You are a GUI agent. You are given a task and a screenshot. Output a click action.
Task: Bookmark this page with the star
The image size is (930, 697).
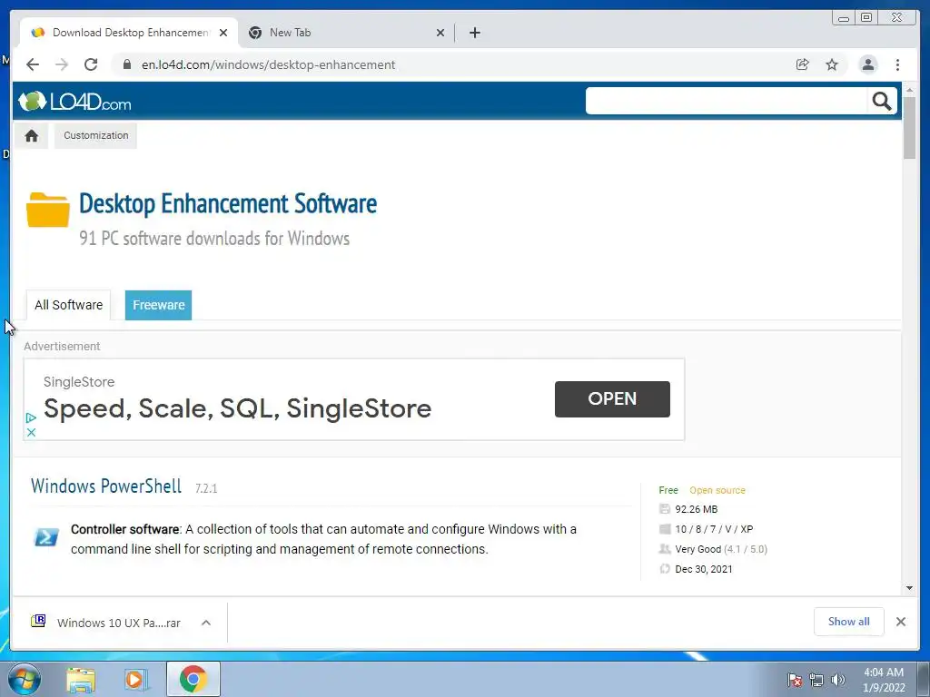coord(832,64)
